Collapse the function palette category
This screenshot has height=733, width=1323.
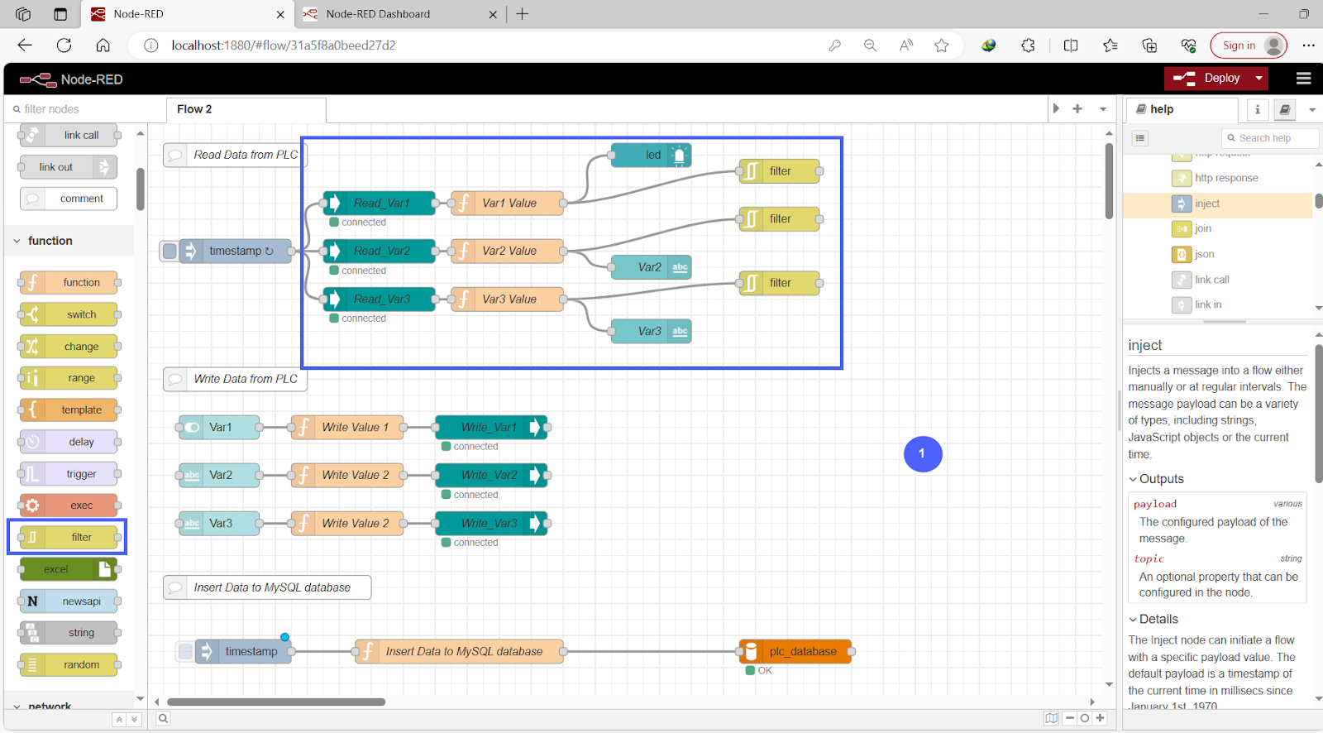tap(69, 241)
